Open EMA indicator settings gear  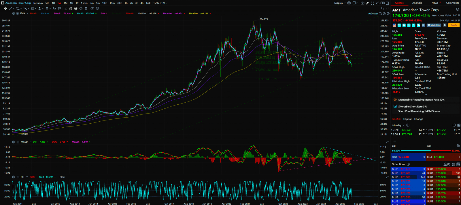pyautogui.click(x=14, y=14)
